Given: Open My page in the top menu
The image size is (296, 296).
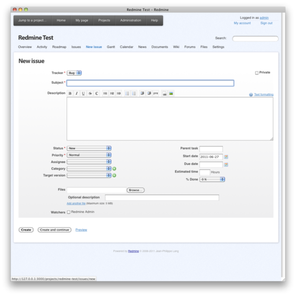Looking at the screenshot, I should point(82,20).
